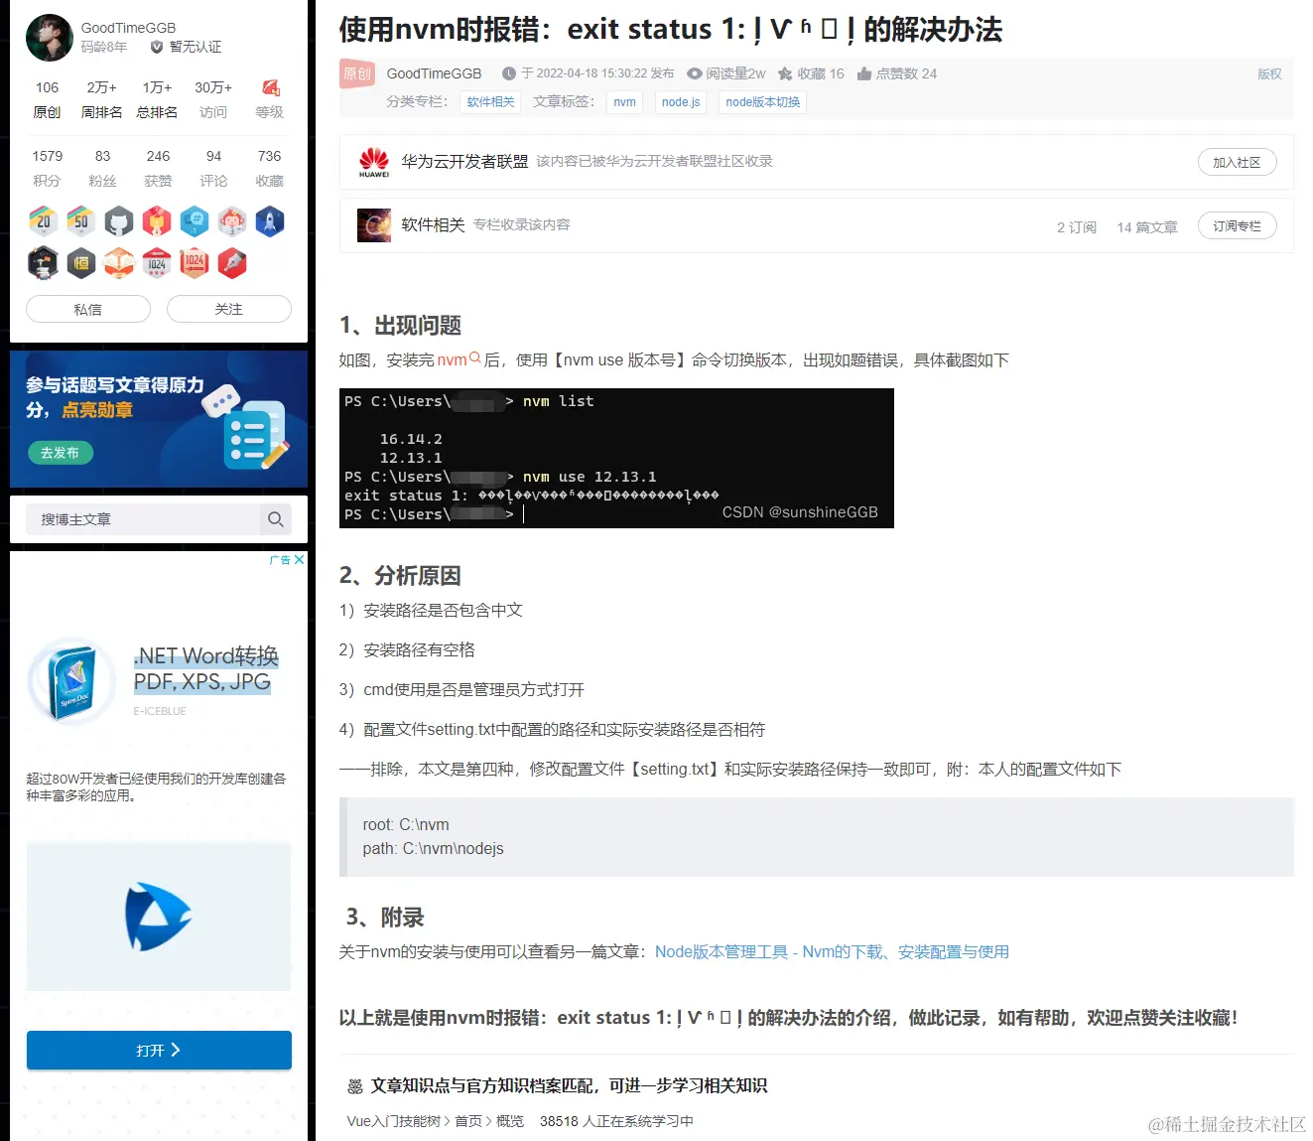Viewport: 1313px width, 1141px height.
Task: Click the red pen-nib hexagon badge
Action: pos(232,263)
